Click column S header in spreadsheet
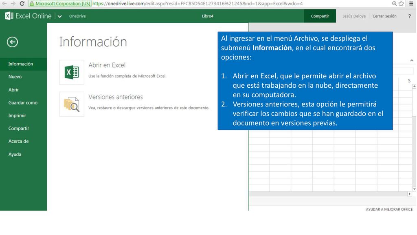The height and width of the screenshot is (235, 417). tap(409, 81)
